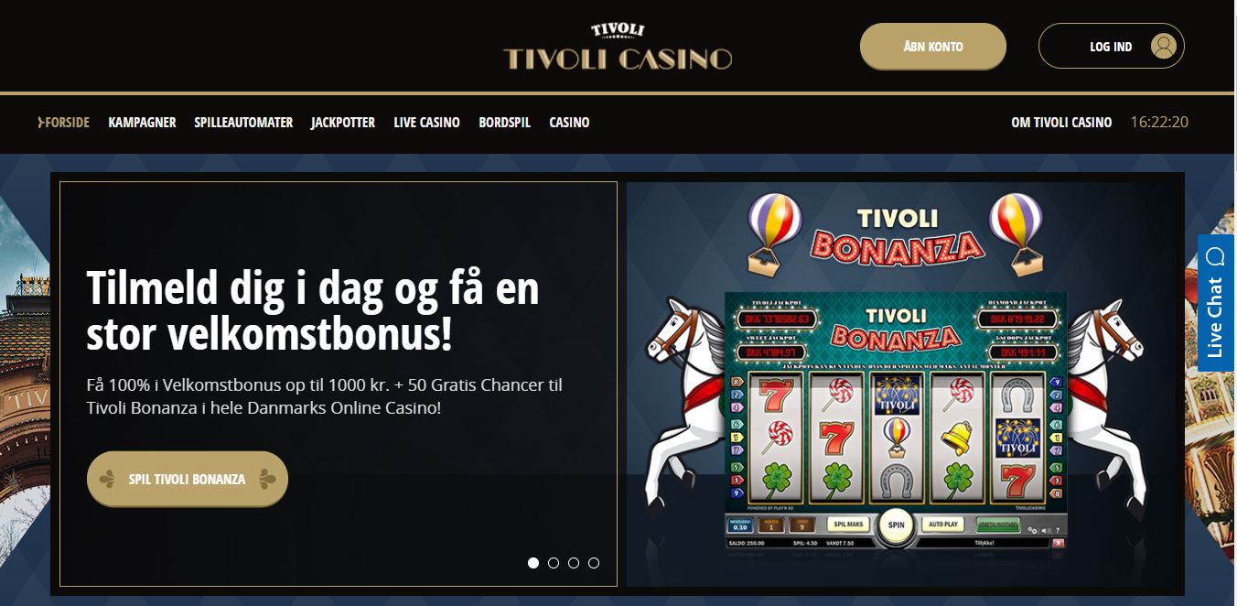The width and height of the screenshot is (1237, 606).
Task: Select the fourth carousel slide dot
Action: tap(594, 563)
